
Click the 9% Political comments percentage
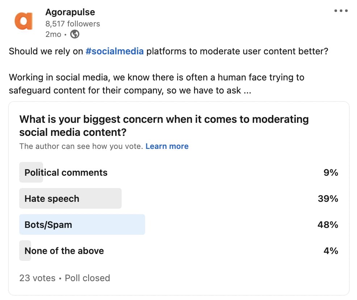click(x=331, y=172)
